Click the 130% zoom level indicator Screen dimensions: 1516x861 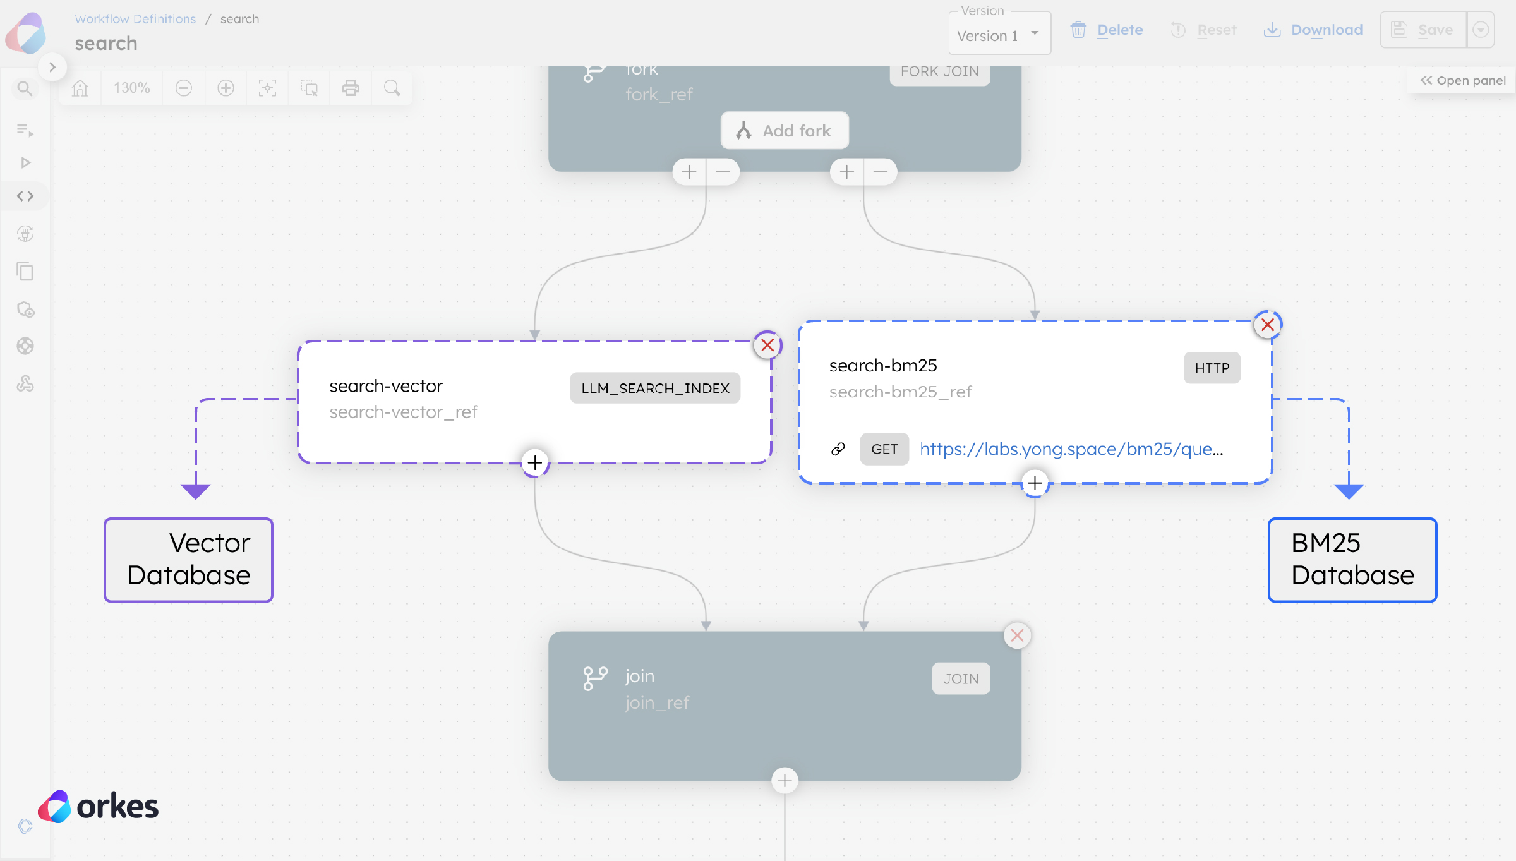pos(131,88)
